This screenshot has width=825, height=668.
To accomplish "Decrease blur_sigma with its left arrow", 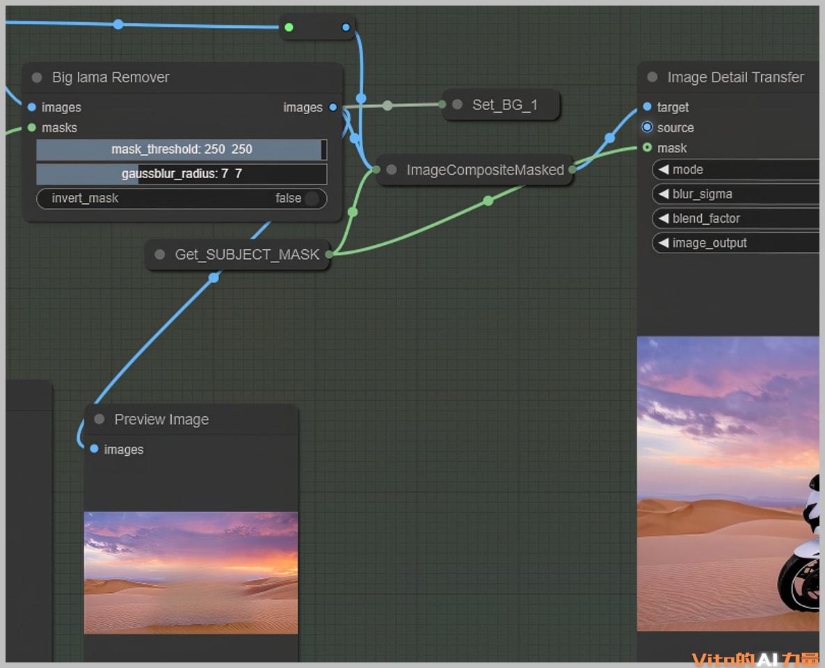I will click(x=664, y=193).
